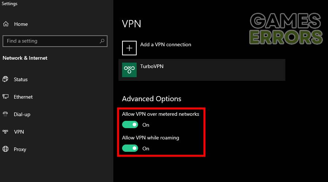Open the Ethernet settings page
This screenshot has width=328, height=182.
[x=23, y=97]
